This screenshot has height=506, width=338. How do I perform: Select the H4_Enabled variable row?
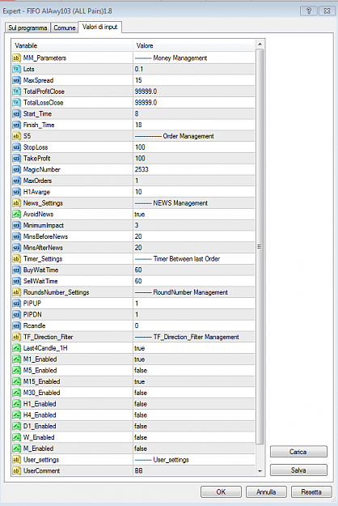[x=133, y=415]
